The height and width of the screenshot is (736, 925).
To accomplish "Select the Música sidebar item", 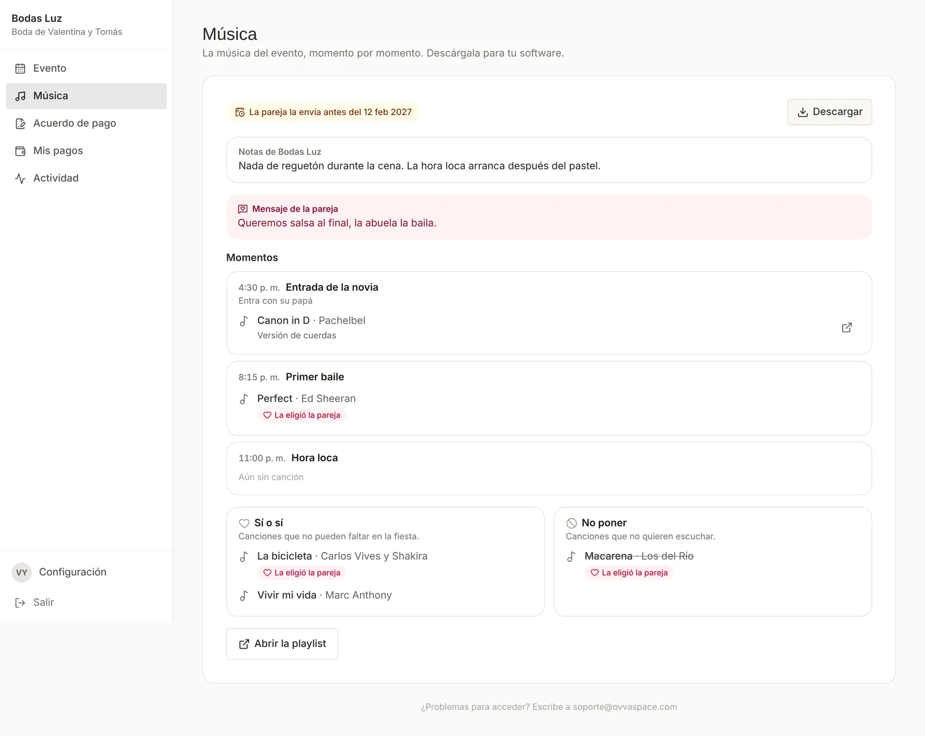I will [86, 96].
